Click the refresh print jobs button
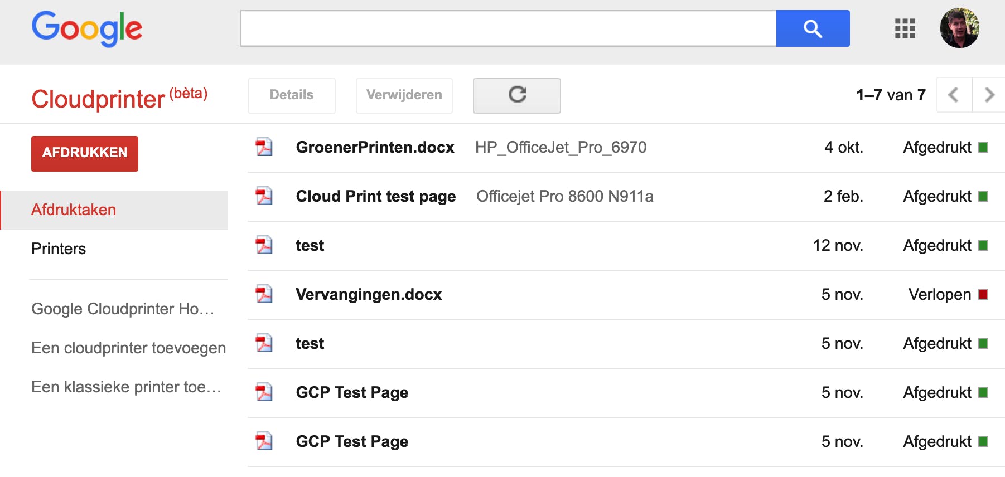Screen dimensions: 1005x477 pyautogui.click(x=516, y=95)
